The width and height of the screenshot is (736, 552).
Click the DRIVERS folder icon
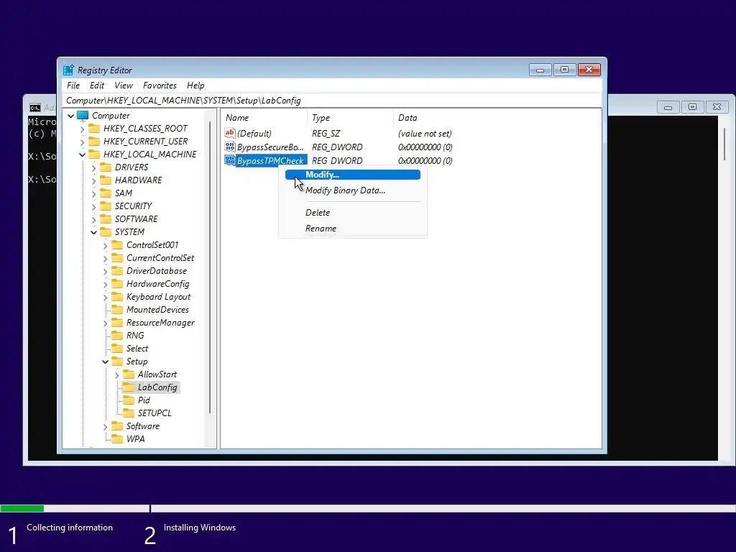pyautogui.click(x=106, y=167)
